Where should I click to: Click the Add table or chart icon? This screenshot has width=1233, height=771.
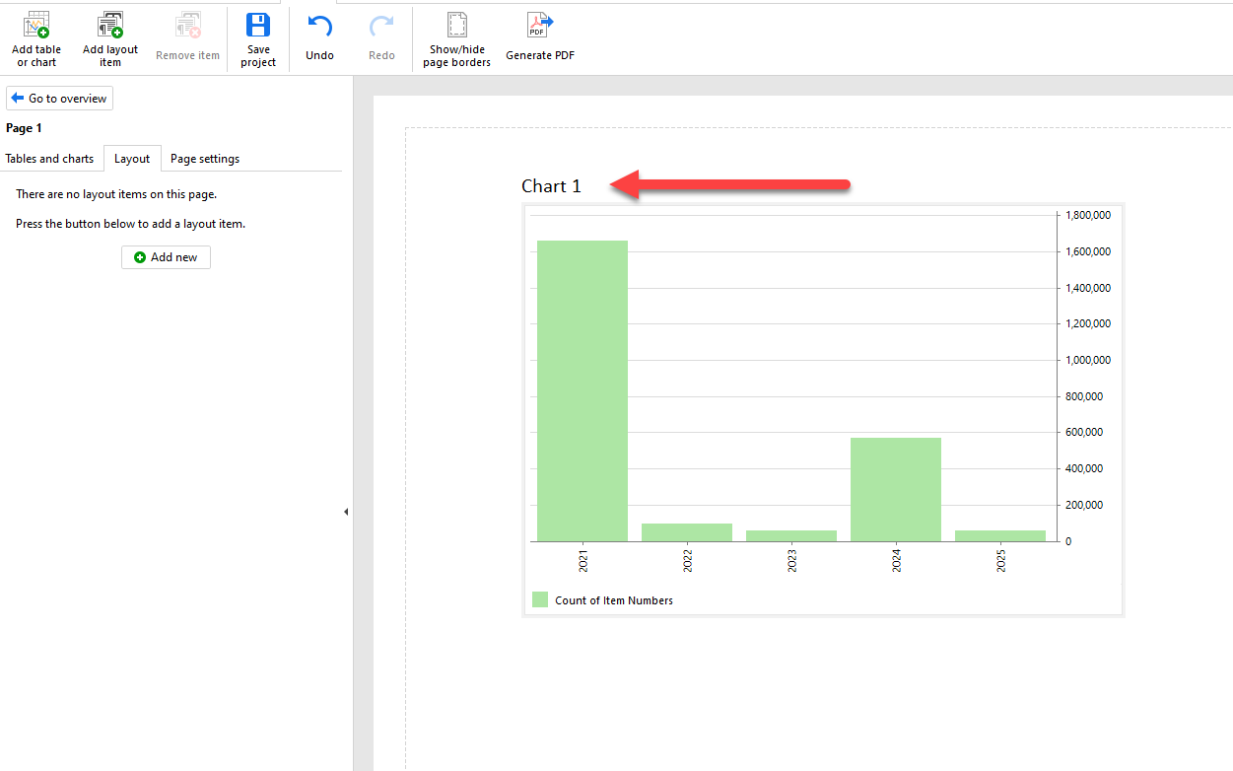pos(36,27)
